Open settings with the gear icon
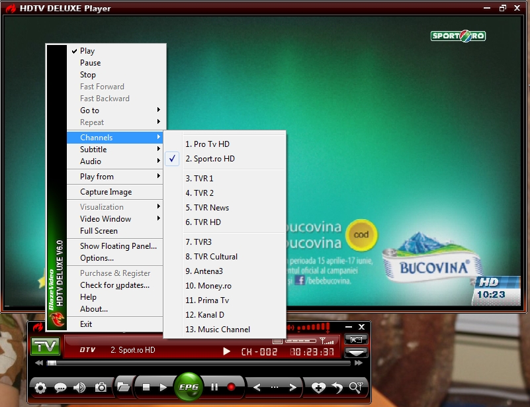530x407 pixels. point(40,388)
